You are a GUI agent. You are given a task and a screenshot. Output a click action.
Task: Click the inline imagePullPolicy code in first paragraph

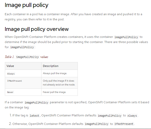pyautogui.click(x=126, y=37)
